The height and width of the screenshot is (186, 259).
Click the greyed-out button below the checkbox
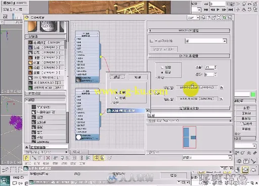(x=163, y=49)
